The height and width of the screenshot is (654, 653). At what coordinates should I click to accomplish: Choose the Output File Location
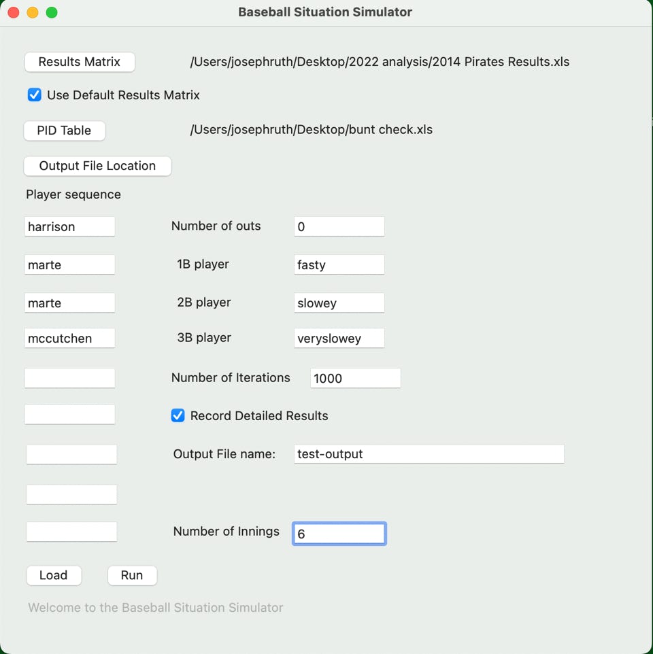[x=97, y=166]
